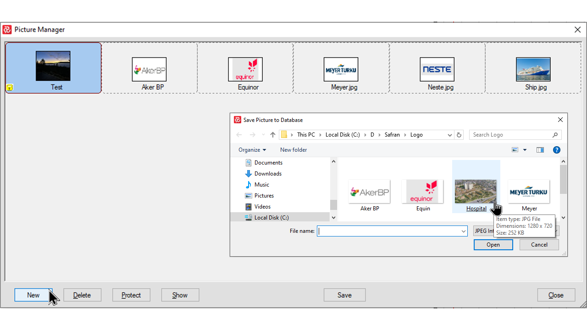Viewport: 587px width, 330px height.
Task: Click the Cancel button
Action: coord(539,245)
